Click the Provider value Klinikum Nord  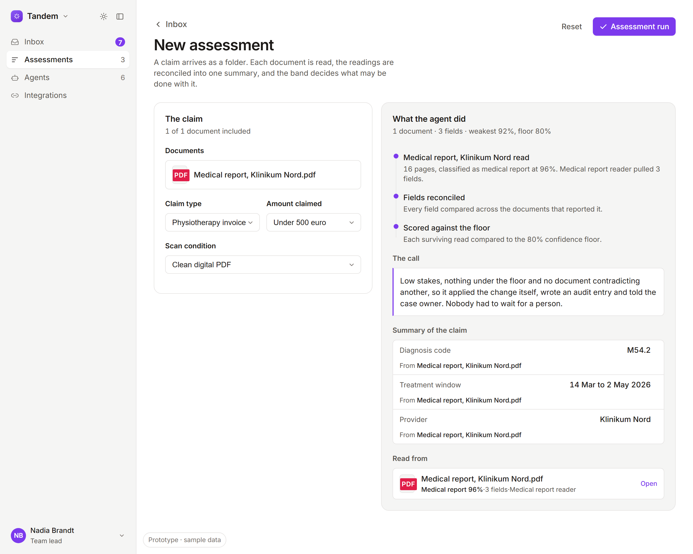coord(625,420)
